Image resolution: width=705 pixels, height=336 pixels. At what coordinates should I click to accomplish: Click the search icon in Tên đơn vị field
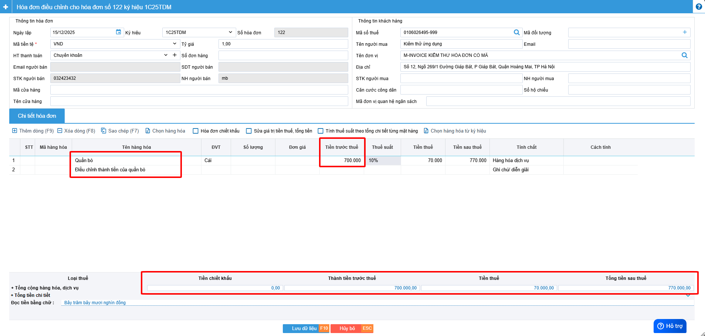point(684,55)
